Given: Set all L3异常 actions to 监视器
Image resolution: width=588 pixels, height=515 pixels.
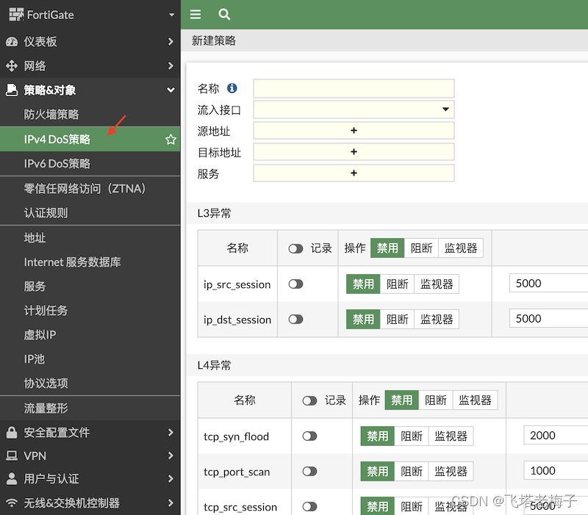Looking at the screenshot, I should click(461, 248).
